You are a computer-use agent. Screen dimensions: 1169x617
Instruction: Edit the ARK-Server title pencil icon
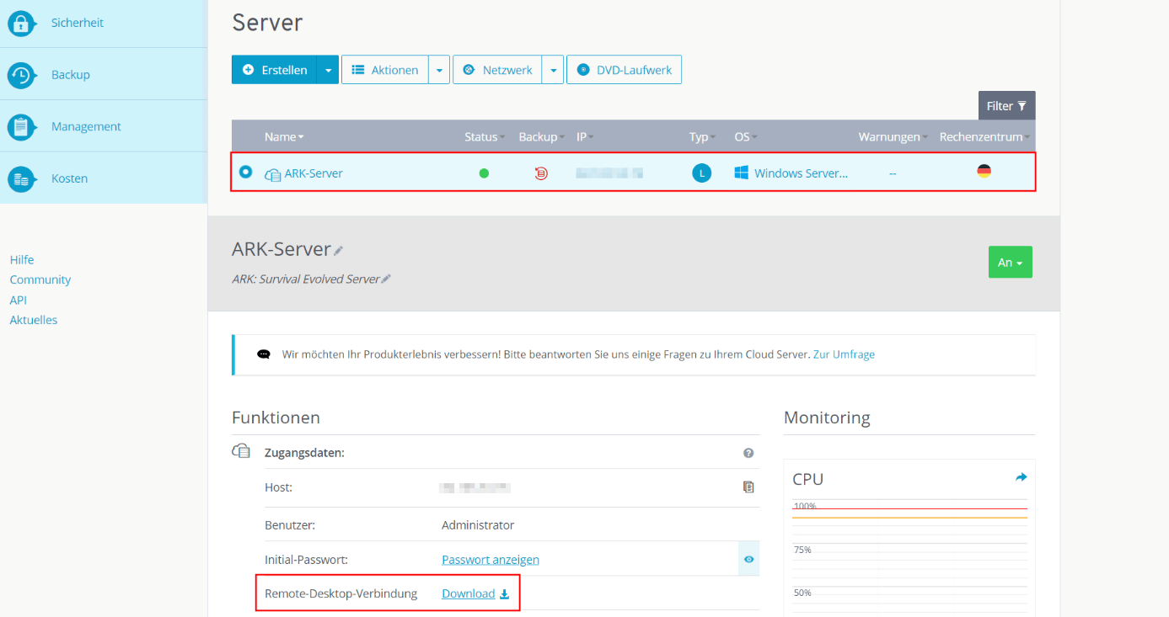point(339,251)
